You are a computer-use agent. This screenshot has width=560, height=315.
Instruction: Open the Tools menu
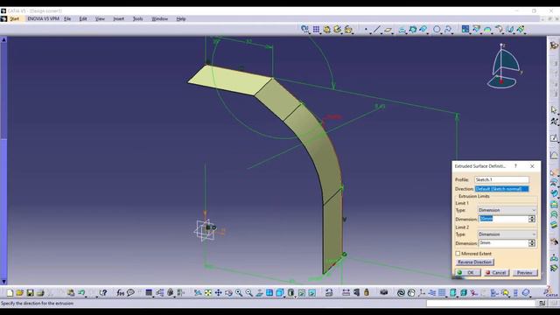[138, 18]
